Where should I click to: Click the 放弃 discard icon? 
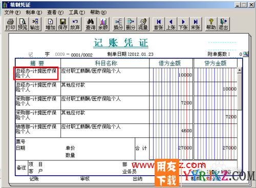[x=75, y=24]
